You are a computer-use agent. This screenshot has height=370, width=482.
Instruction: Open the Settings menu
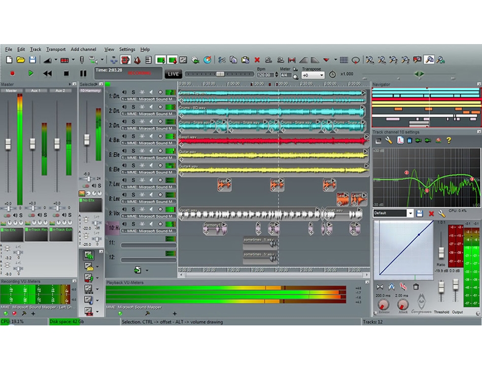pos(127,50)
